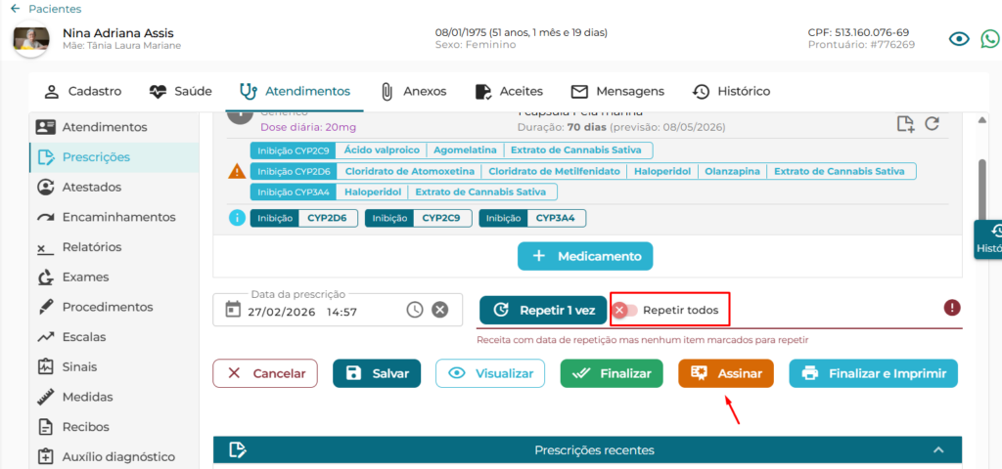Select Prescrições in the sidebar
1002x469 pixels.
114,157
